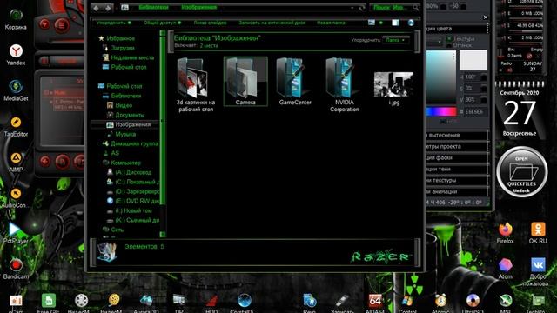Select Видео under Библиотеки

click(x=124, y=105)
